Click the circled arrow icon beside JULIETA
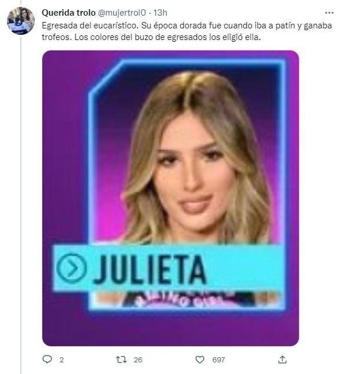This screenshot has height=374, width=343. [x=71, y=268]
